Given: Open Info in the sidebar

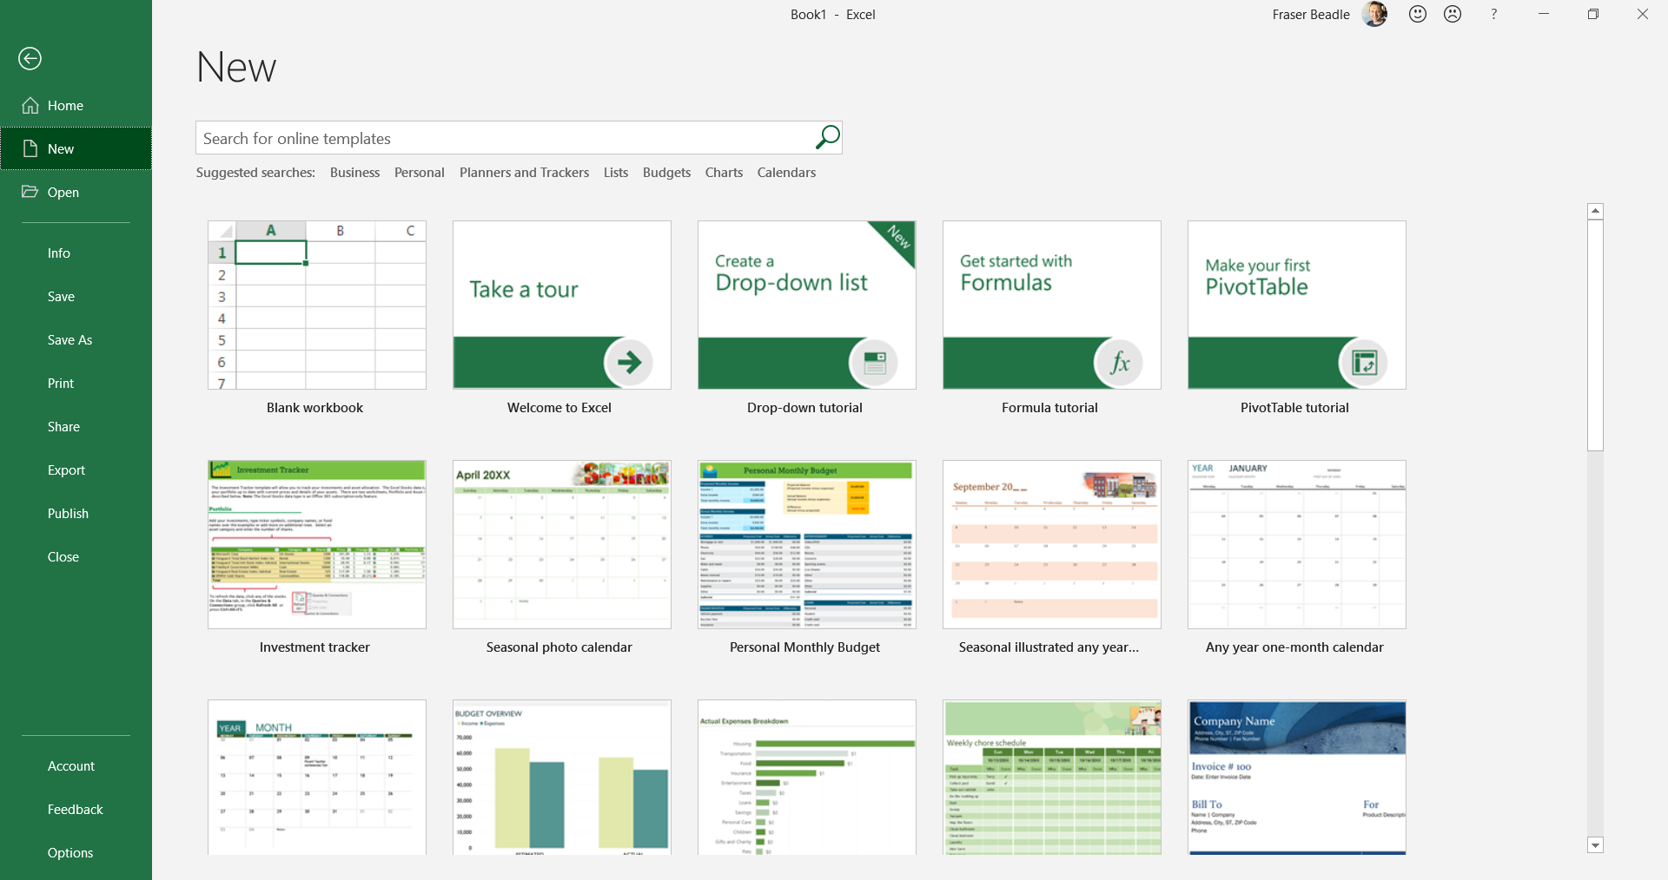Looking at the screenshot, I should pos(76,253).
